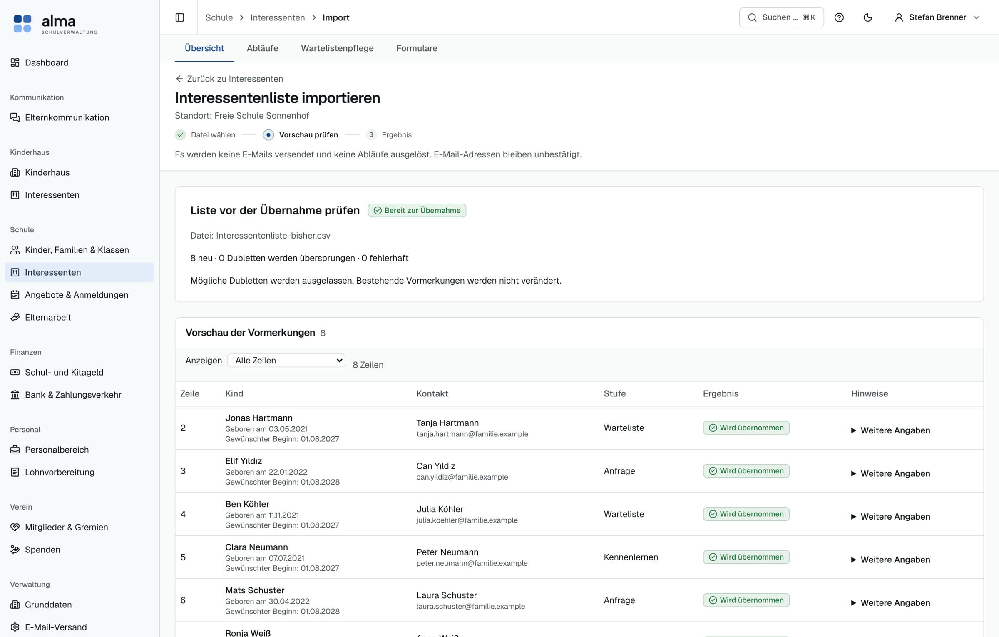Image resolution: width=999 pixels, height=637 pixels.
Task: Open the Alle Zeilen filter dropdown
Action: pyautogui.click(x=286, y=361)
